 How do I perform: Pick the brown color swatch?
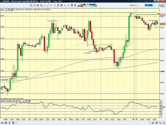[82, 6]
